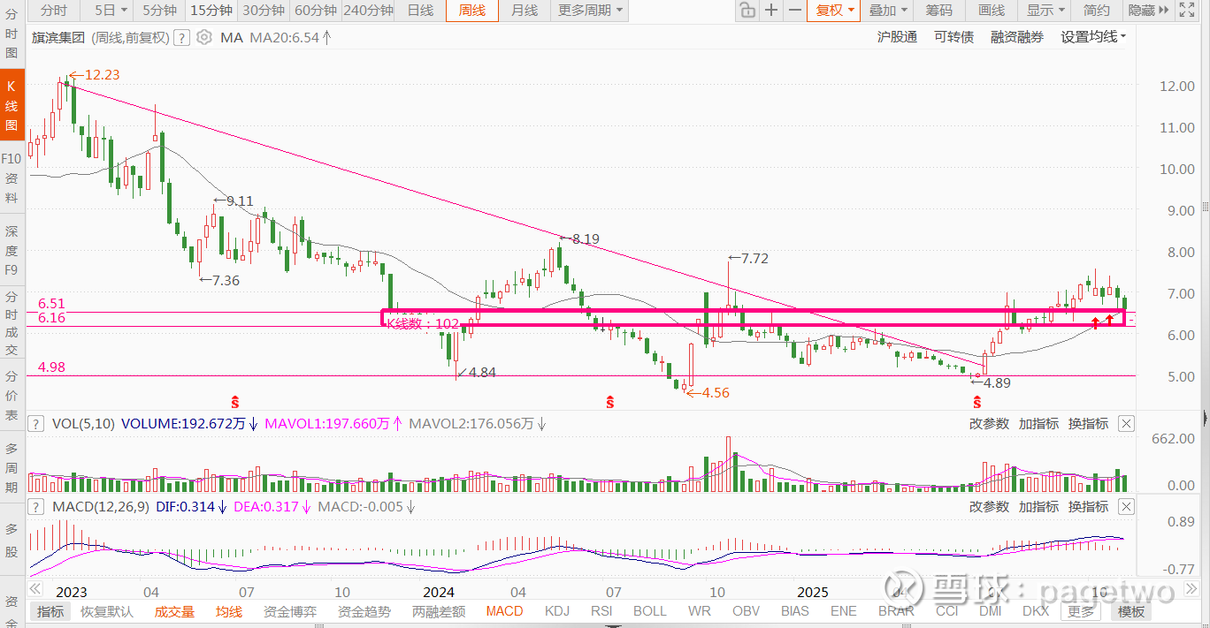1210x628 pixels.
Task: Toggle the 均线 indicator
Action: (x=228, y=611)
